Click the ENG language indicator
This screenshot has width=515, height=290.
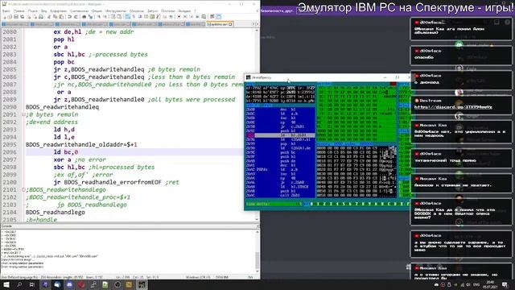pyautogui.click(x=476, y=284)
